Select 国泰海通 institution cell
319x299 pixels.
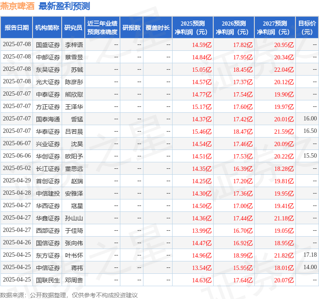(48, 119)
